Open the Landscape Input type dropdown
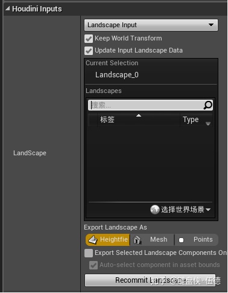Viewport: 228px width, 293px height. pos(151,25)
